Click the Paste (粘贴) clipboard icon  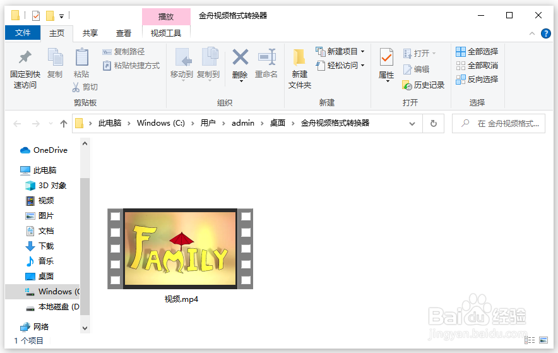pyautogui.click(x=81, y=57)
